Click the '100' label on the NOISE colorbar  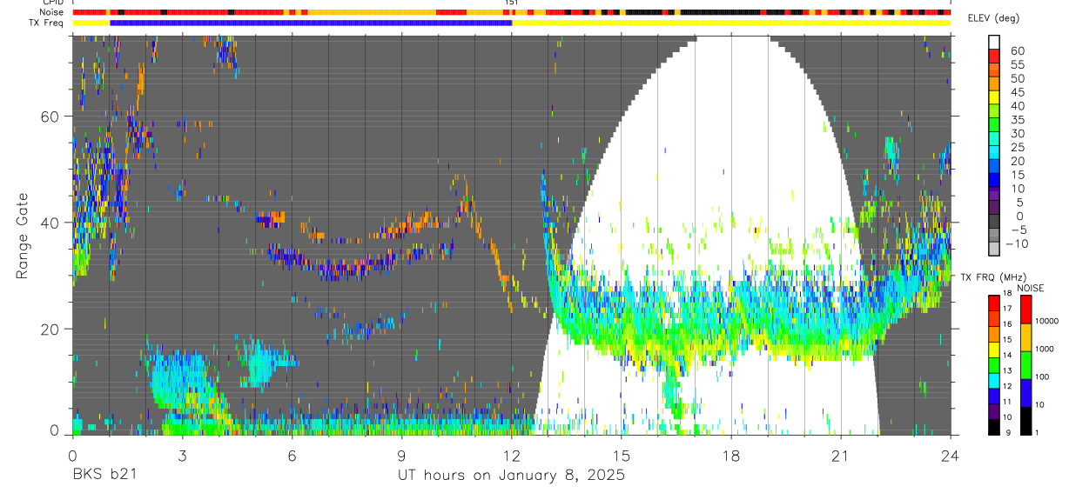coord(1043,377)
